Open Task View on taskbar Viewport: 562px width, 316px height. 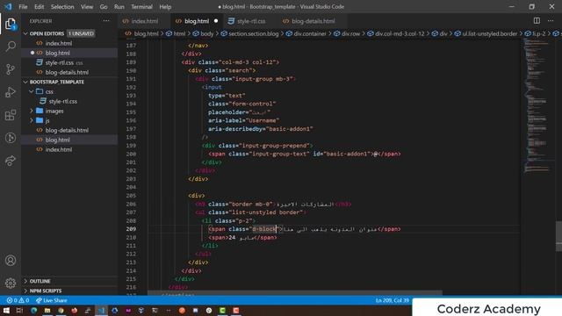(19, 310)
